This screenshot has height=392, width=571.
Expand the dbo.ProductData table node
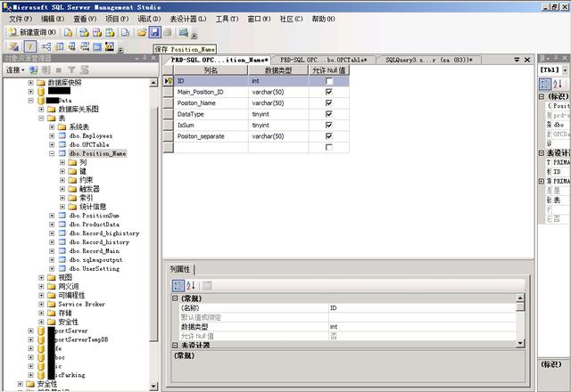[x=53, y=225]
